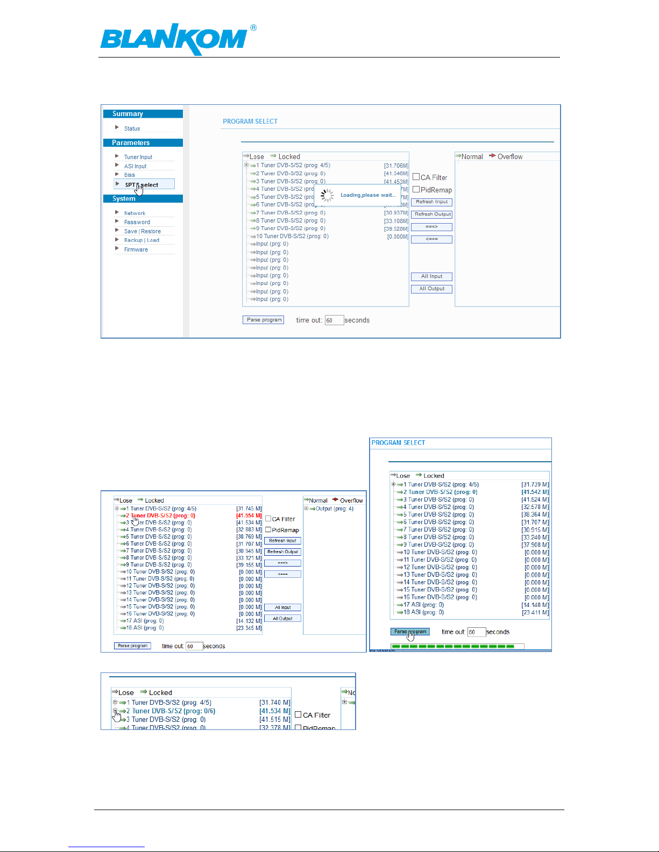Click highlighted Parse program above the green progress bar
The image size is (659, 852).
[410, 632]
